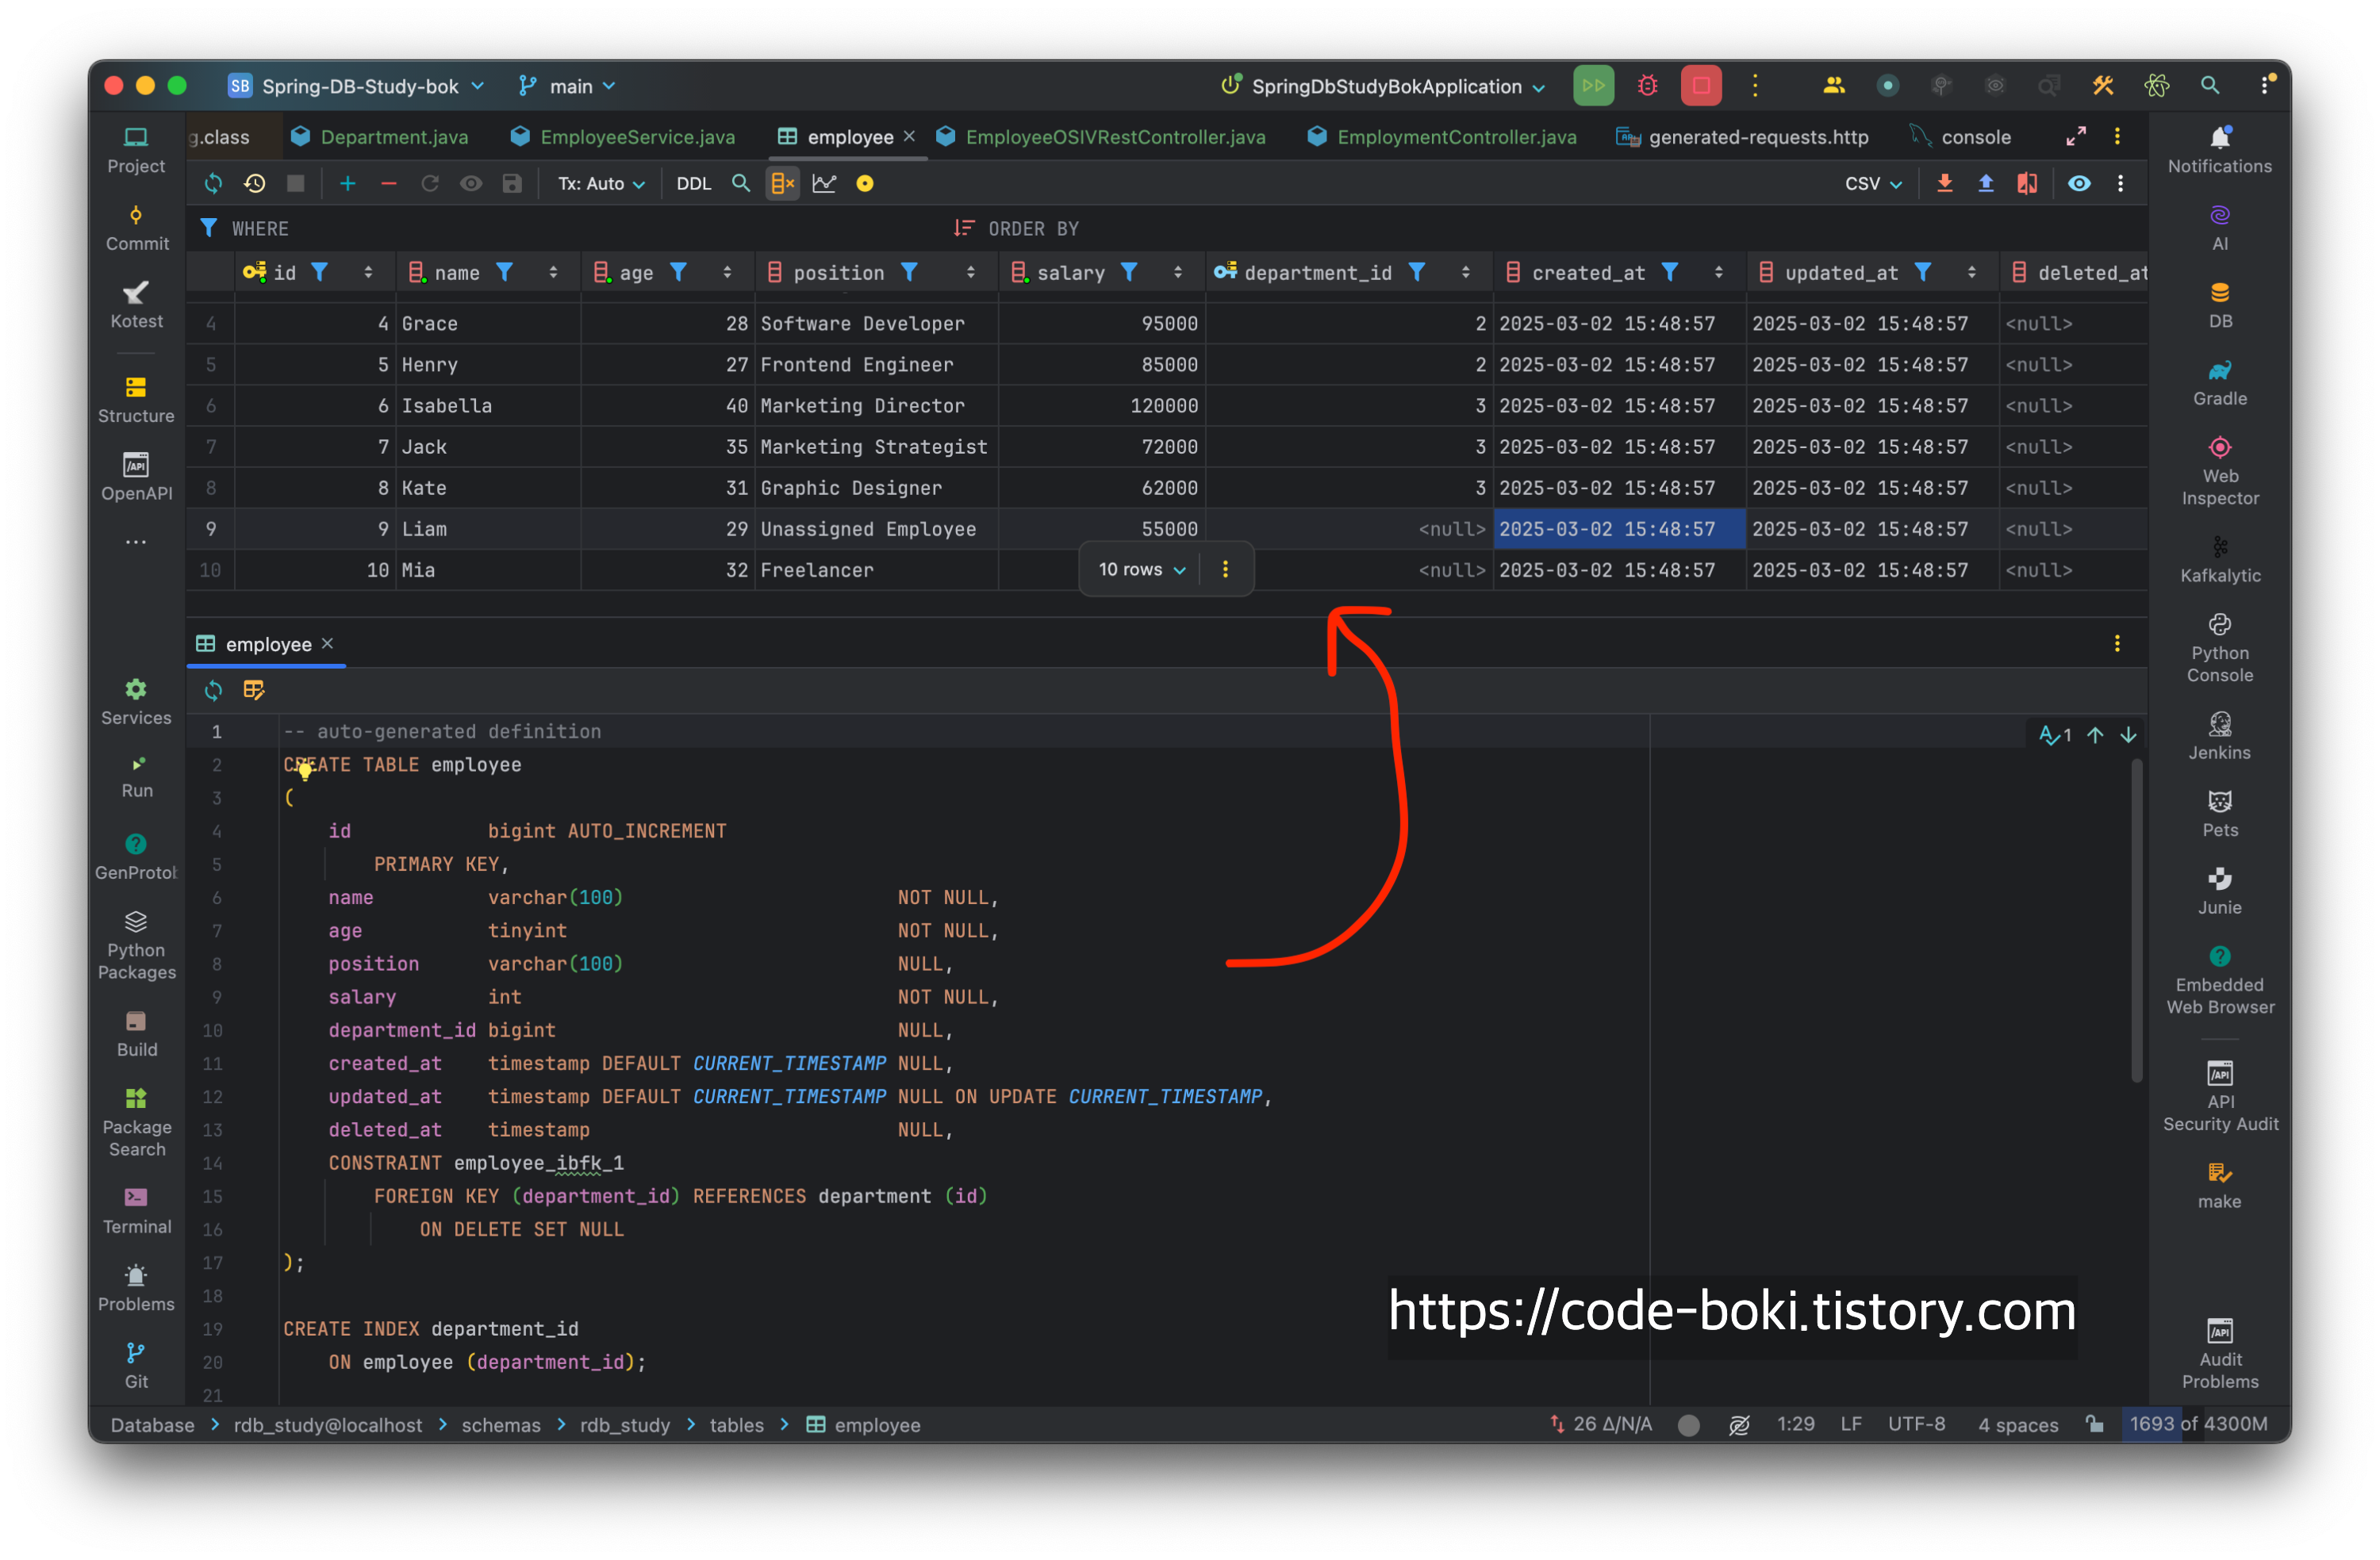
Task: Open the Kafkalytic tool window
Action: click(x=2219, y=558)
